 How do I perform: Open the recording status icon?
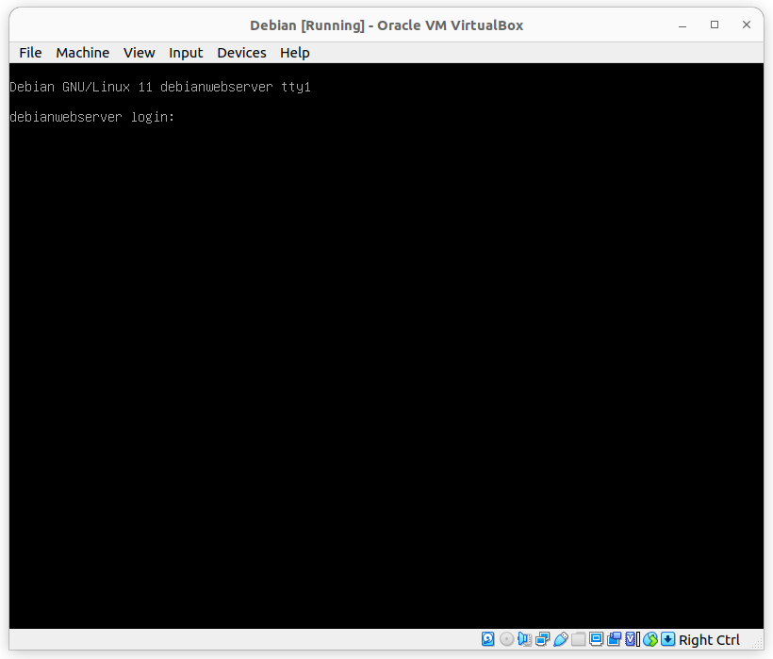[614, 639]
